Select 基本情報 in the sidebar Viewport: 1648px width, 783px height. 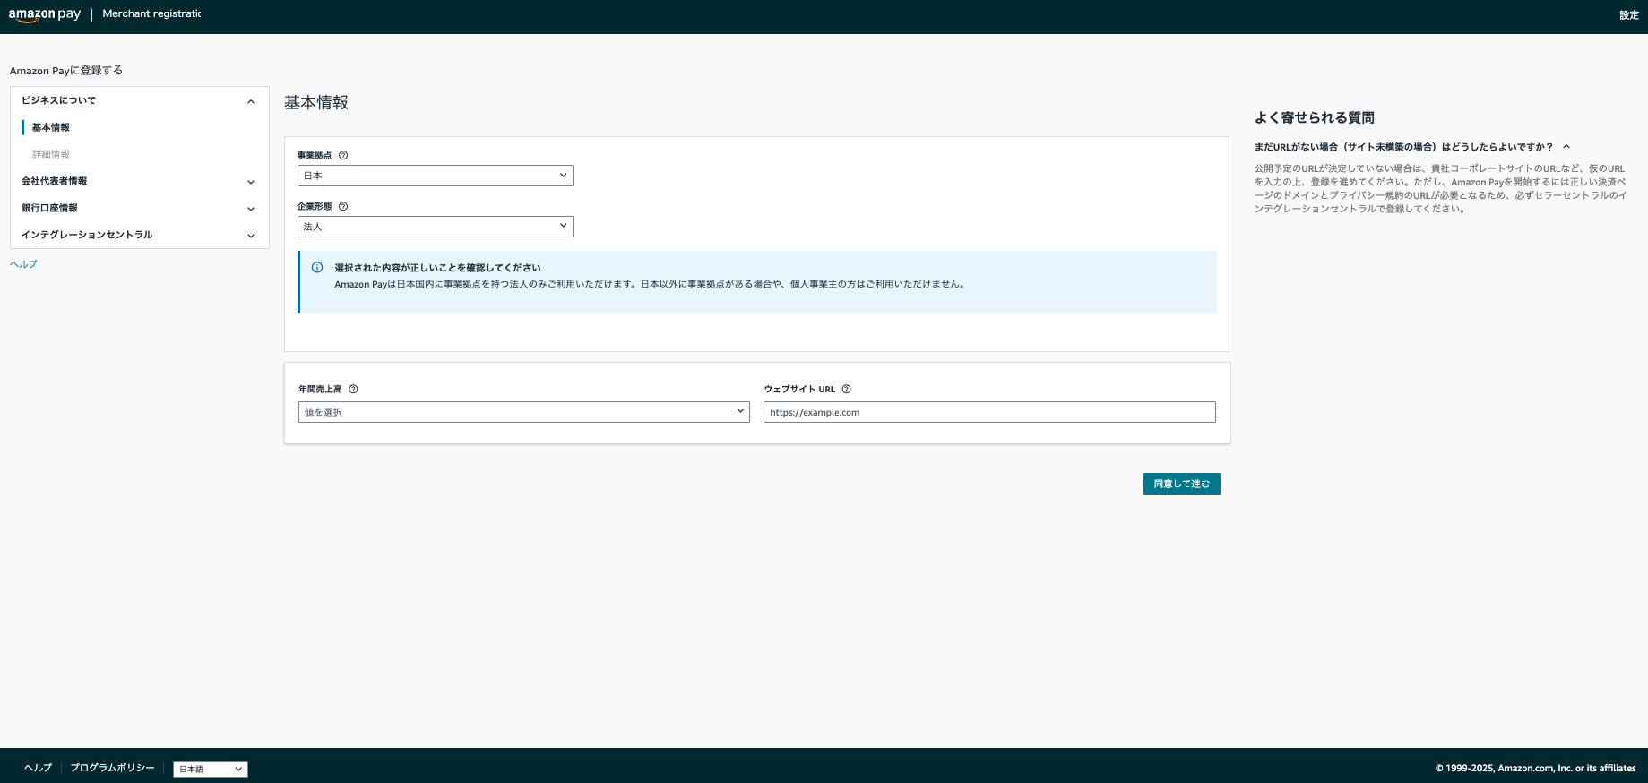(51, 127)
